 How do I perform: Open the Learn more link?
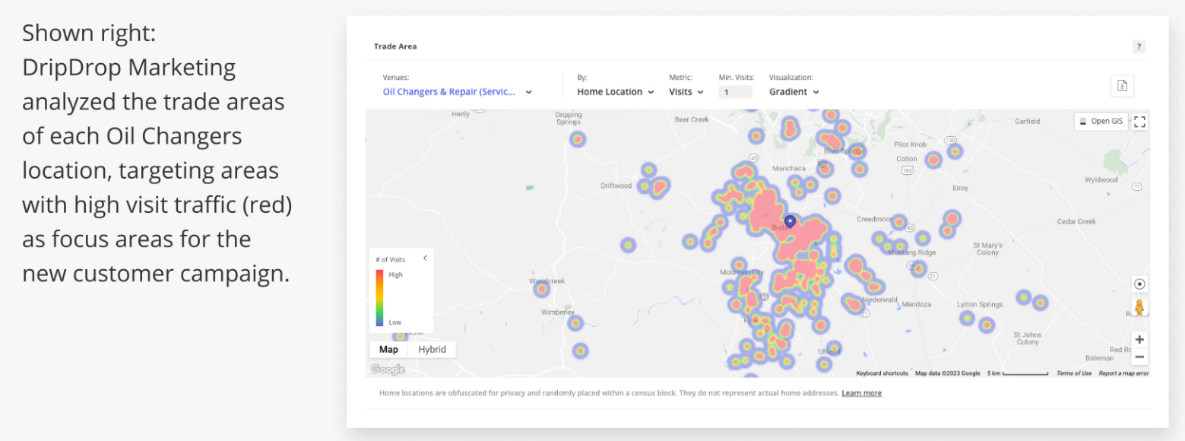(862, 393)
